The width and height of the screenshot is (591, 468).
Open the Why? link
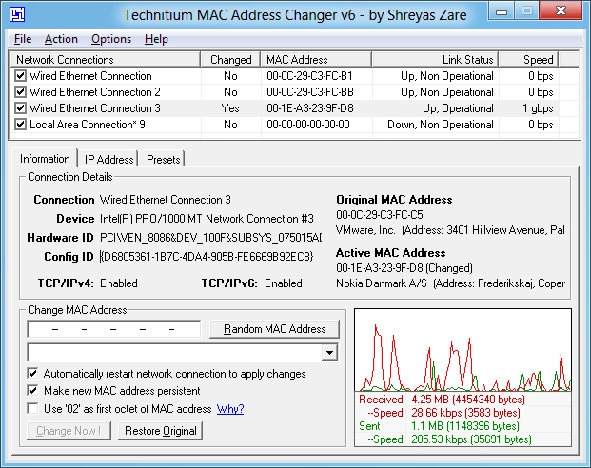230,409
